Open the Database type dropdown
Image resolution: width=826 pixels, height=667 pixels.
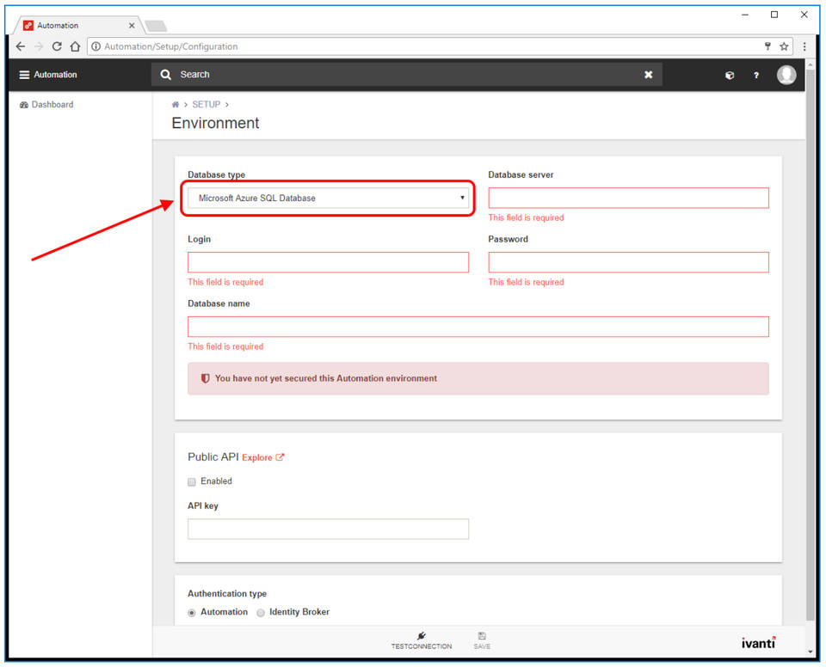[327, 198]
